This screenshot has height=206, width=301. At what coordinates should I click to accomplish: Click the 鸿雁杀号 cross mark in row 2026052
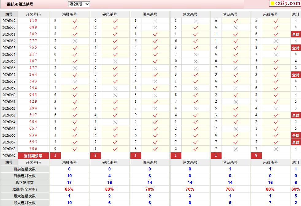pos(75,41)
